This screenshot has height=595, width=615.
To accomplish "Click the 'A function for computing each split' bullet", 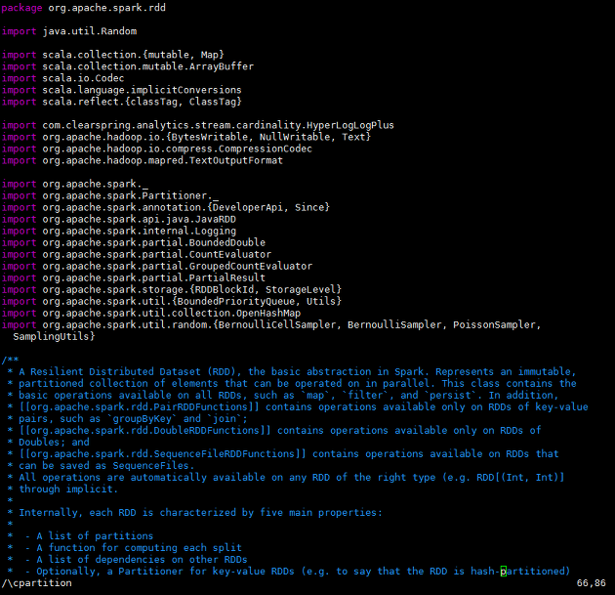I will coord(124,549).
